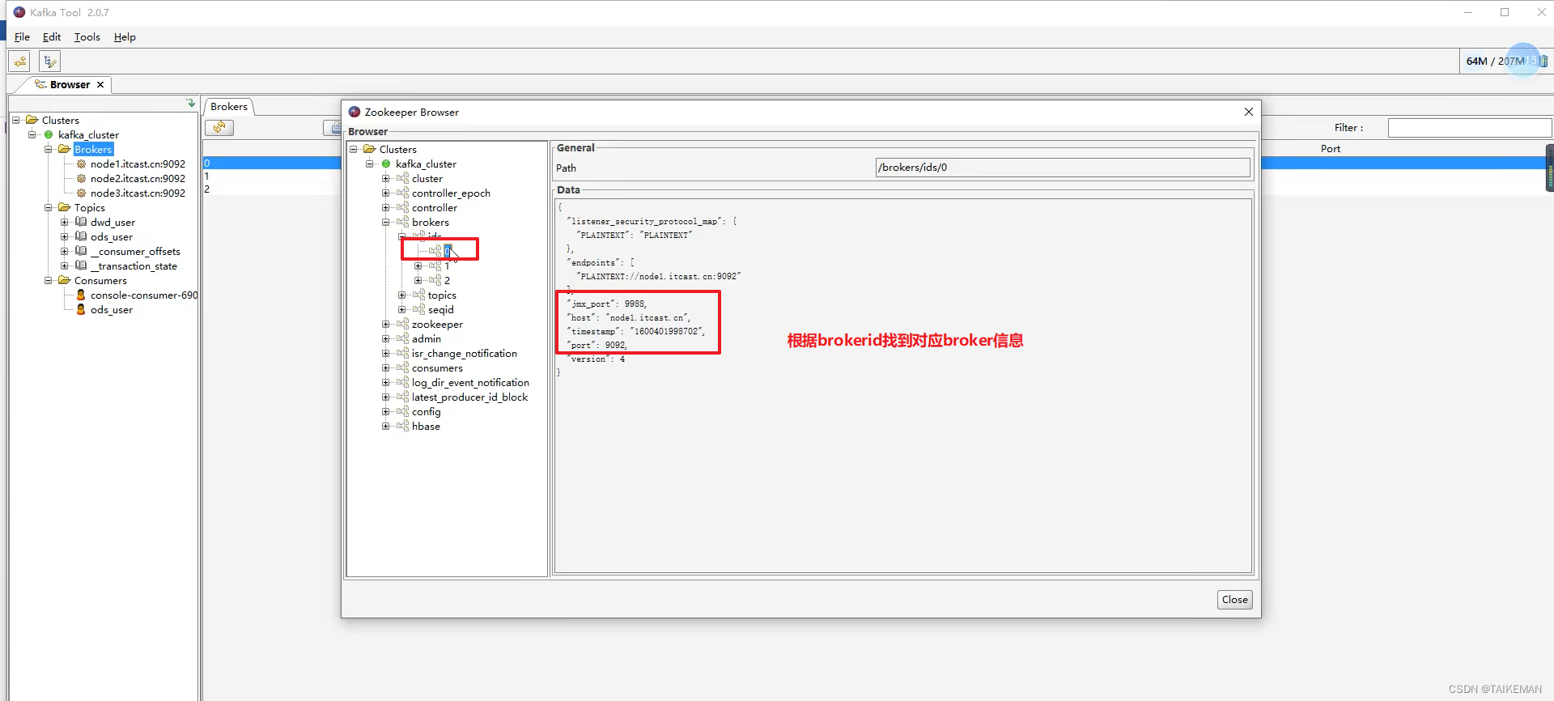The height and width of the screenshot is (701, 1554).
Task: Collapse Consumers folder in main tree
Action: pyautogui.click(x=49, y=281)
